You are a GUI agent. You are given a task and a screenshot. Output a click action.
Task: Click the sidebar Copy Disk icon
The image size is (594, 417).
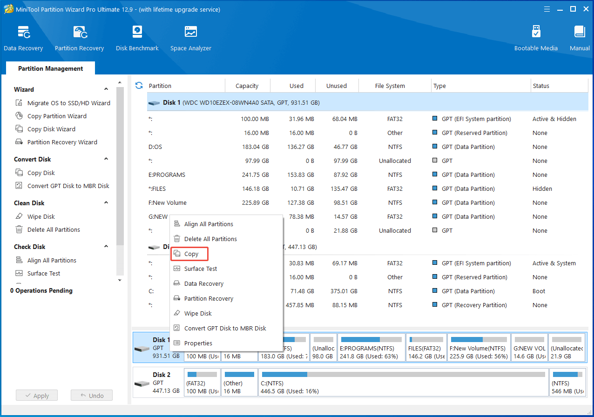click(x=19, y=173)
